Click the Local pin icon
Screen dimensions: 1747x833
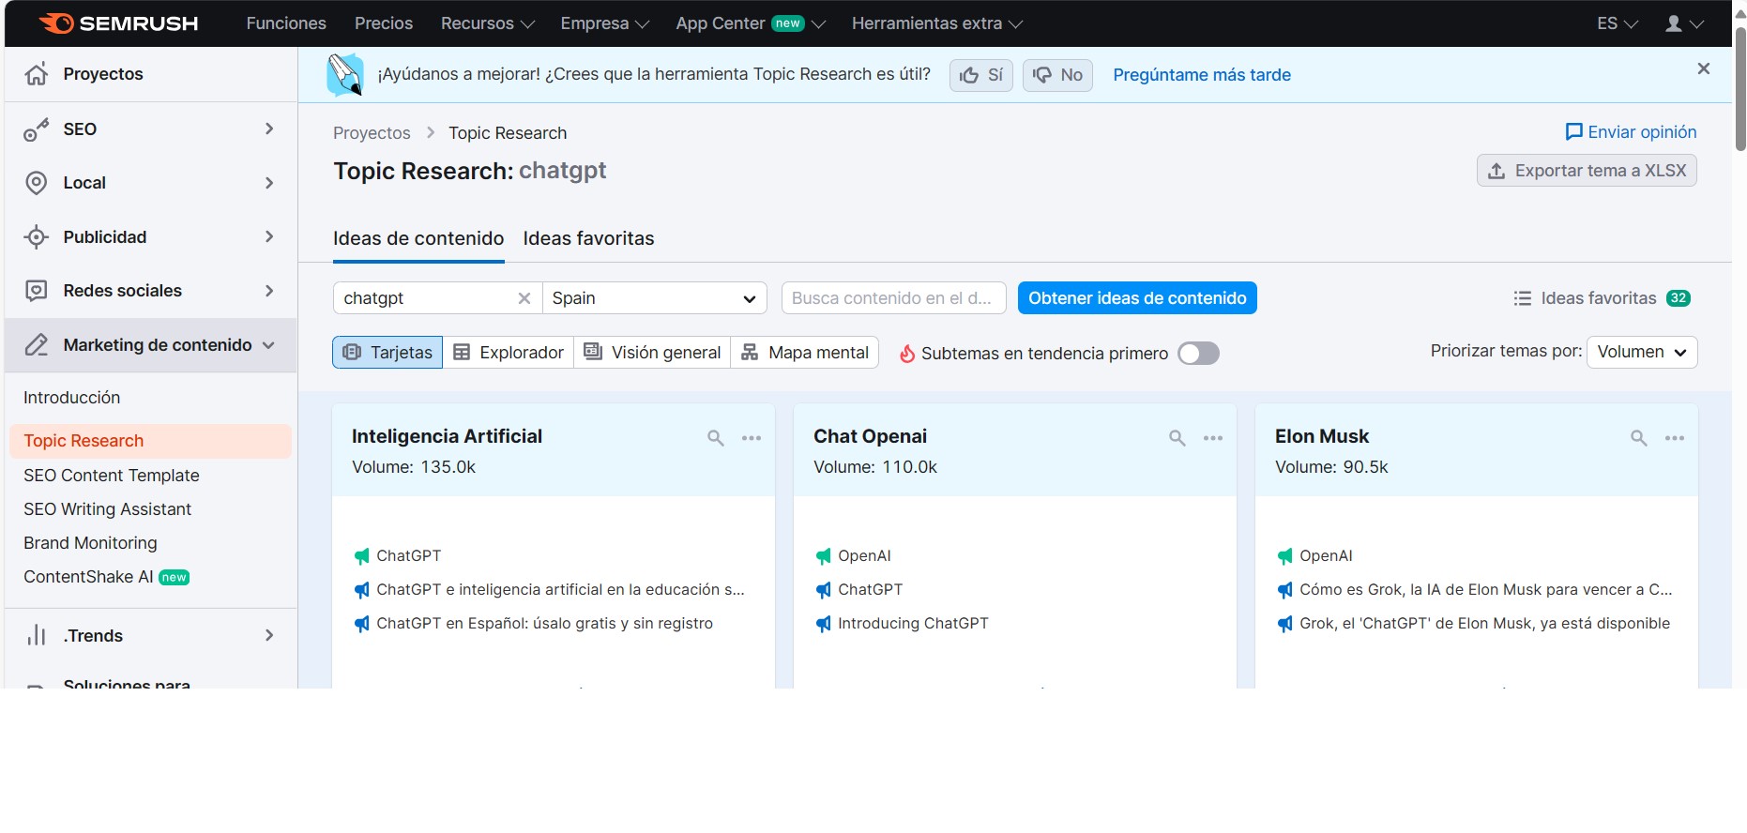coord(37,183)
